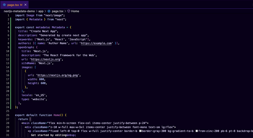Click the return keyword on line 27
The image size is (253, 138).
[x=23, y=119]
